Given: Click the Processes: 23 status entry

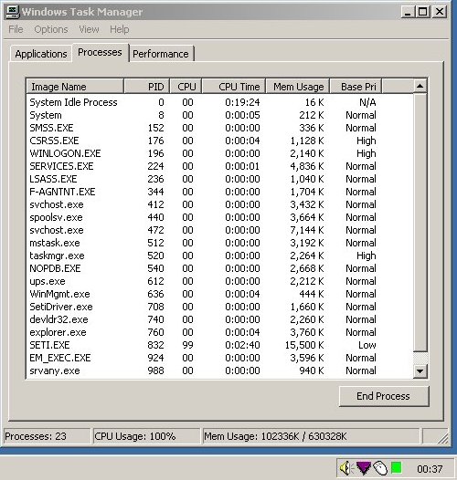Looking at the screenshot, I should 47,436.
